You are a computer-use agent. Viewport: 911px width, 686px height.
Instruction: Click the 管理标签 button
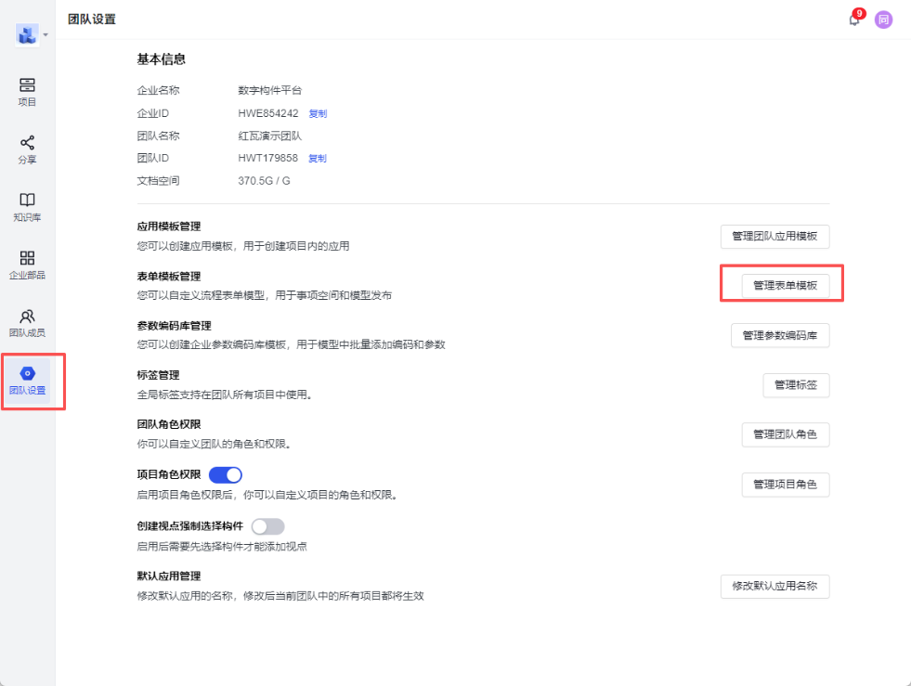(796, 385)
